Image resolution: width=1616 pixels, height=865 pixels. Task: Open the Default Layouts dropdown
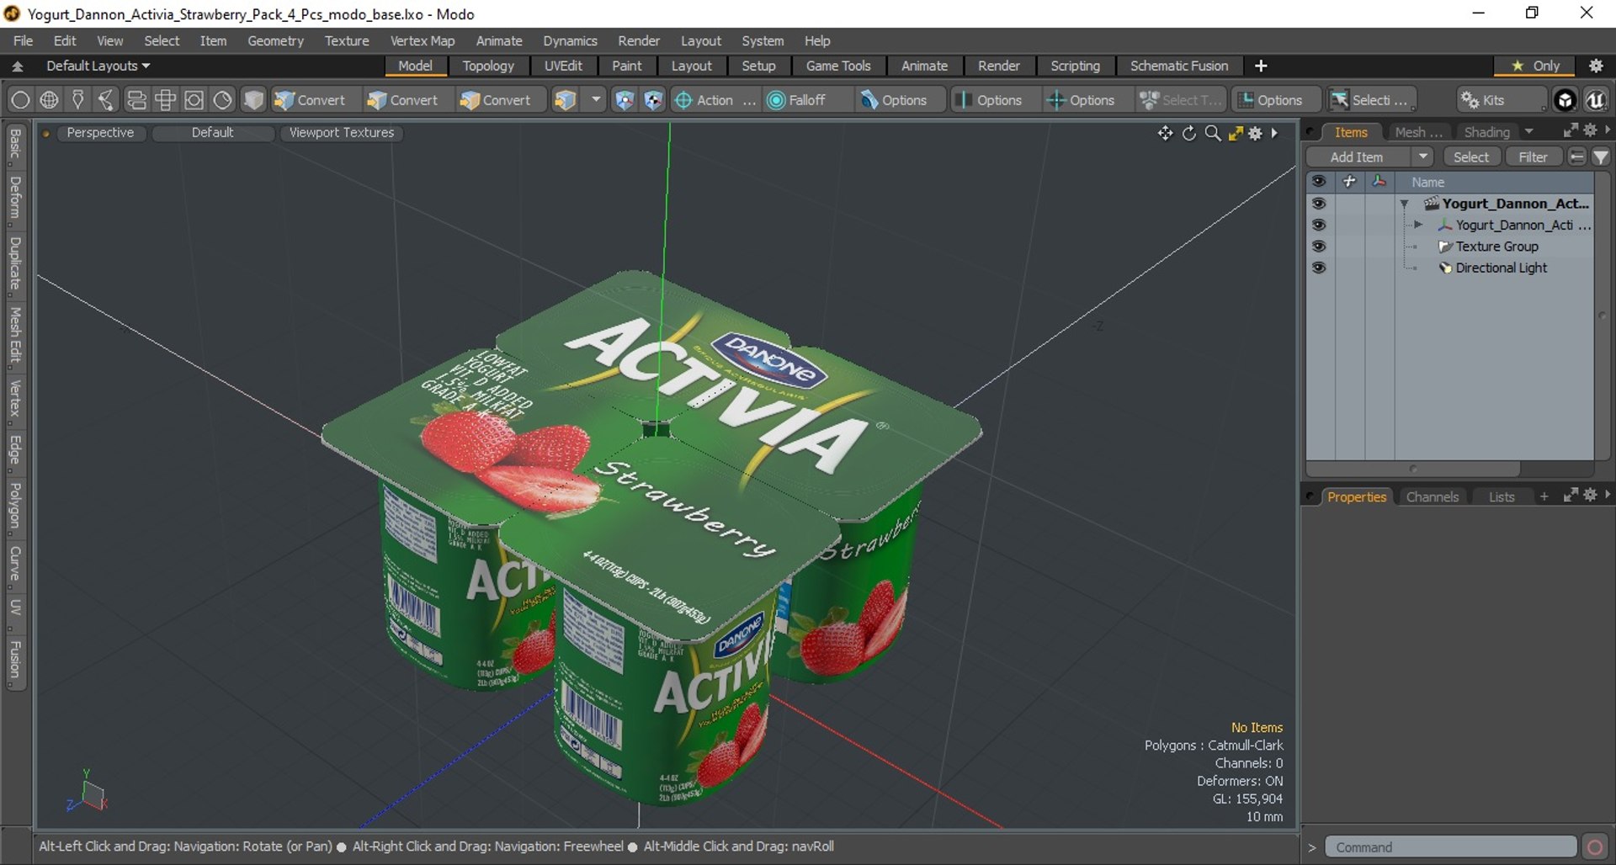[98, 66]
